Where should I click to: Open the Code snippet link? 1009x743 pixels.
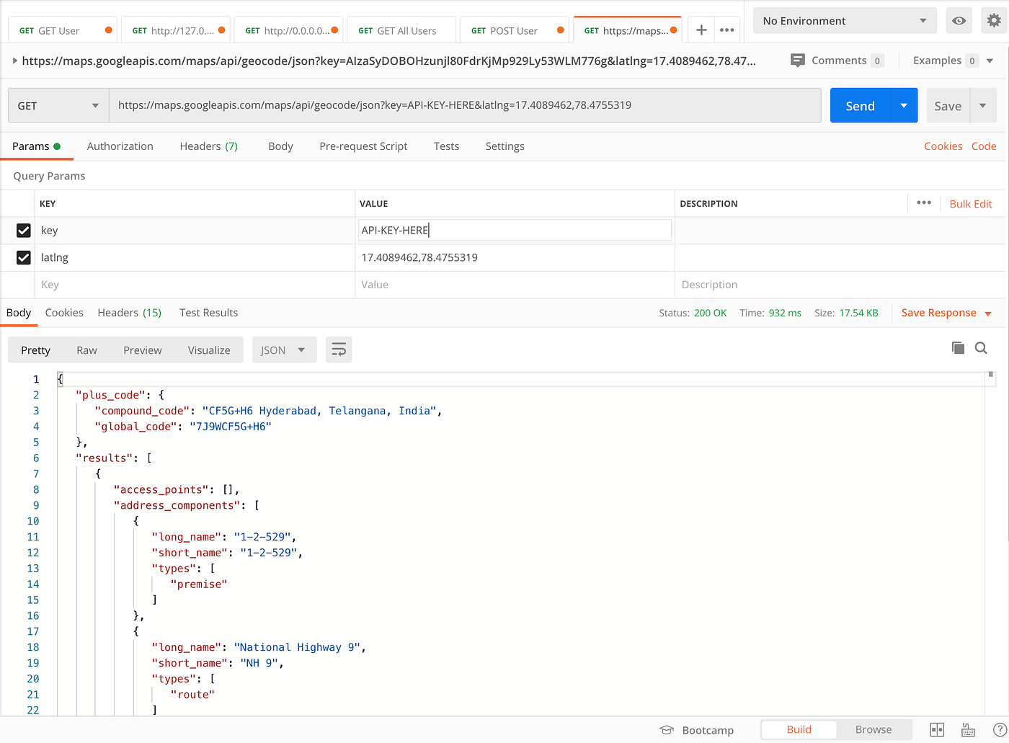[984, 146]
